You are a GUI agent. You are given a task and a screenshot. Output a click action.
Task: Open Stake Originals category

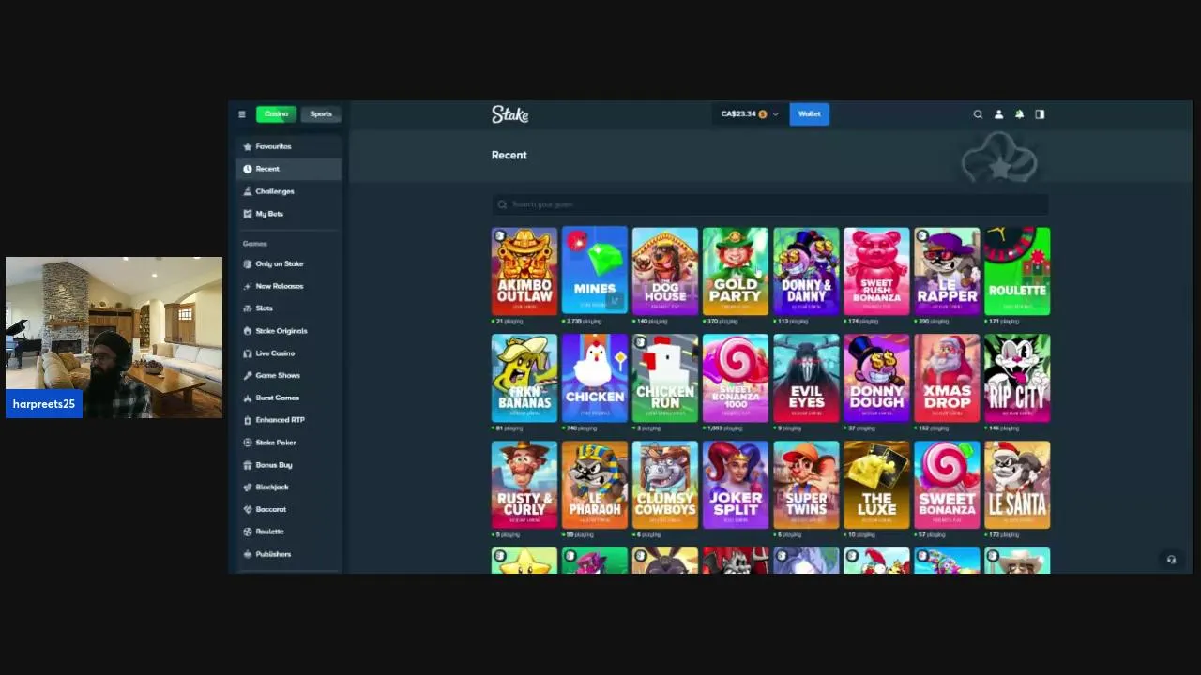[288, 331]
